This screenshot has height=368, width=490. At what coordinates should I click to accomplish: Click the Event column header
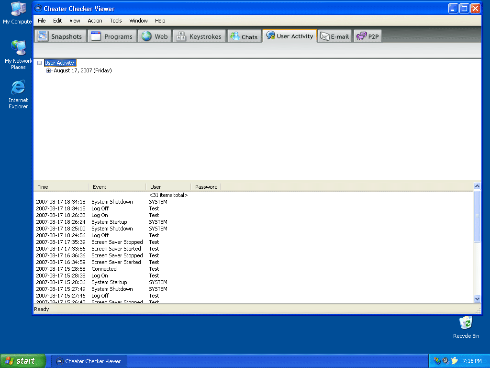point(117,187)
